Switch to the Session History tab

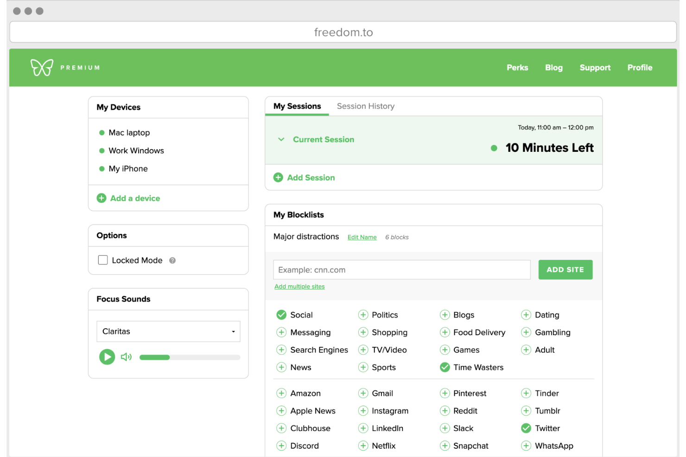coord(365,106)
